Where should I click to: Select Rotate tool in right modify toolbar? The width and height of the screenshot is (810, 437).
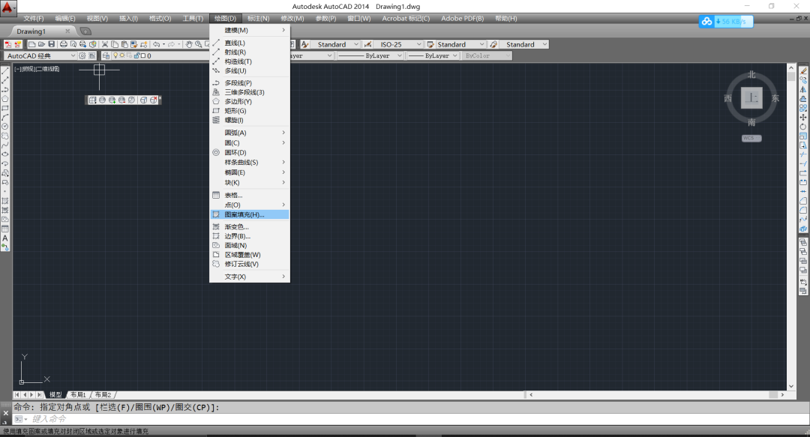pos(803,127)
